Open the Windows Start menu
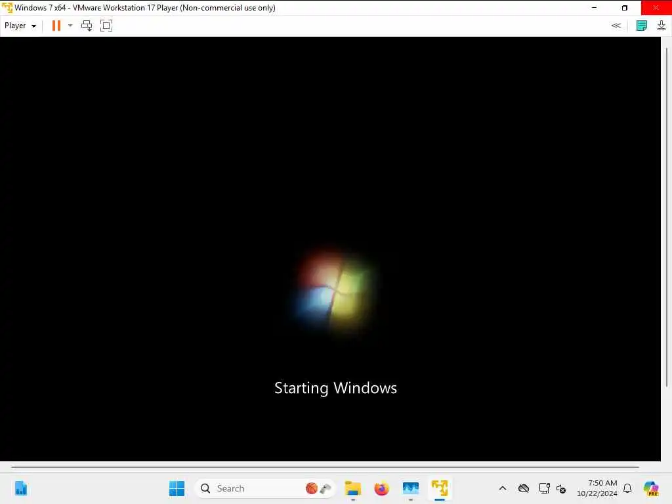Screen dimensions: 672x504 (177, 488)
